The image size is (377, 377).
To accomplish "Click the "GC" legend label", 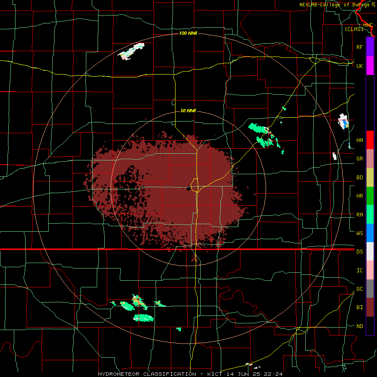I will click(x=359, y=289).
